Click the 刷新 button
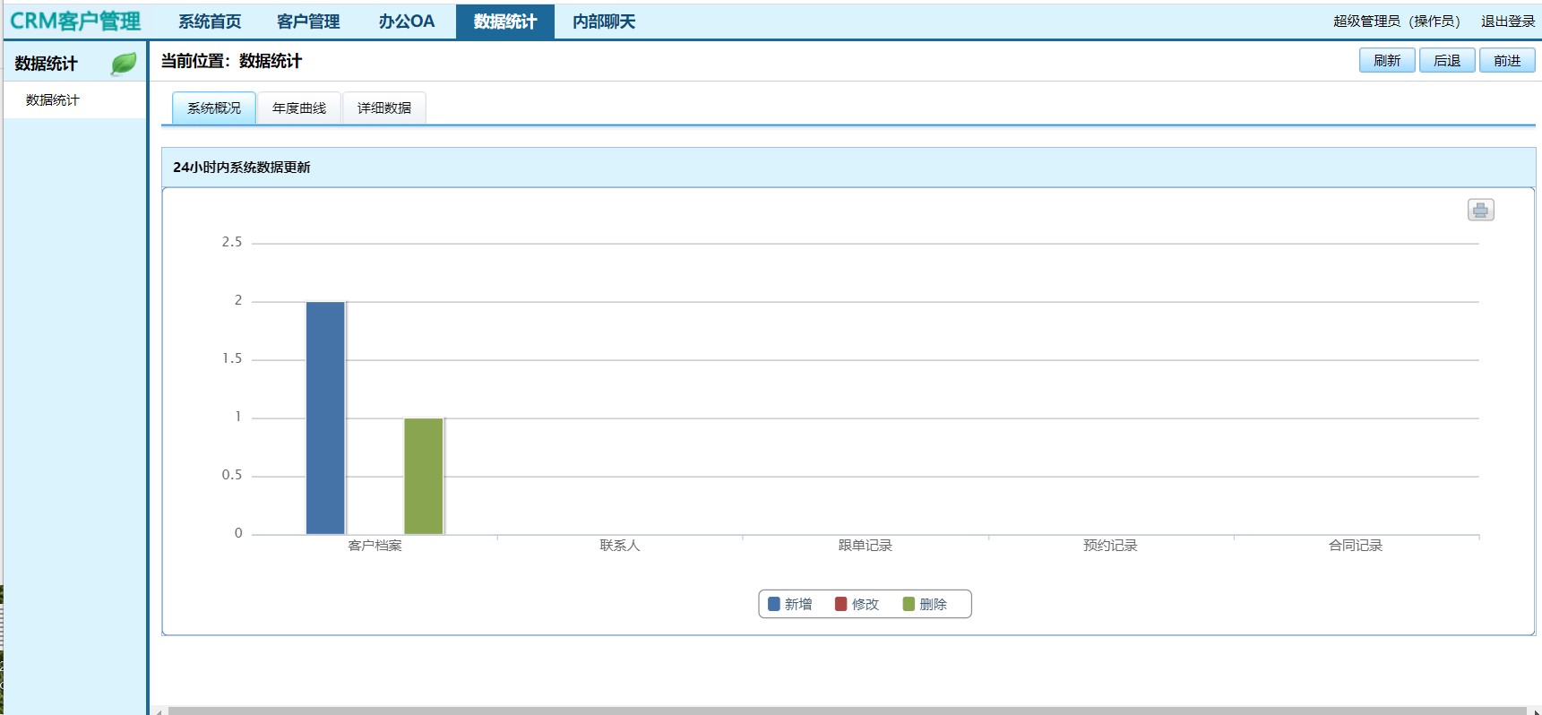 (1386, 61)
